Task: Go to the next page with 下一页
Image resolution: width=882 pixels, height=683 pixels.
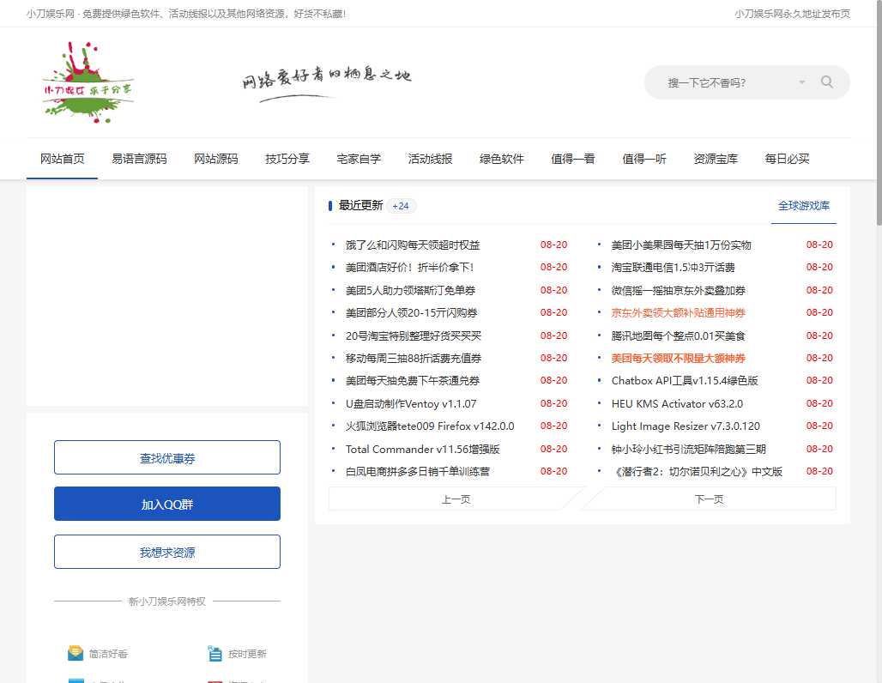Action: click(709, 499)
